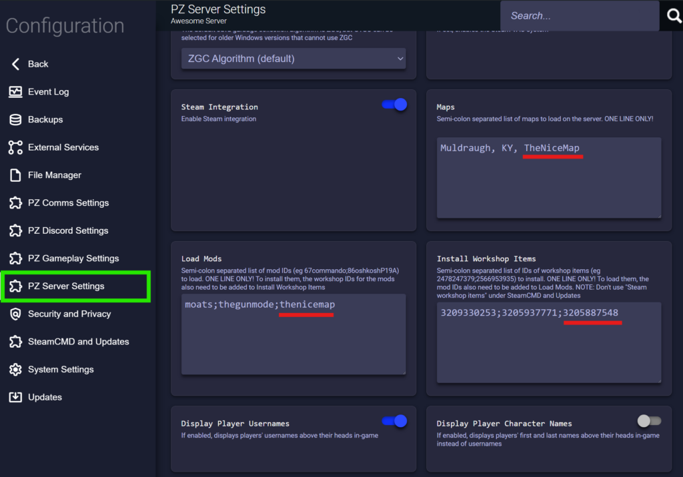683x477 pixels.
Task: Select PZ Server Settings in sidebar
Action: [66, 286]
